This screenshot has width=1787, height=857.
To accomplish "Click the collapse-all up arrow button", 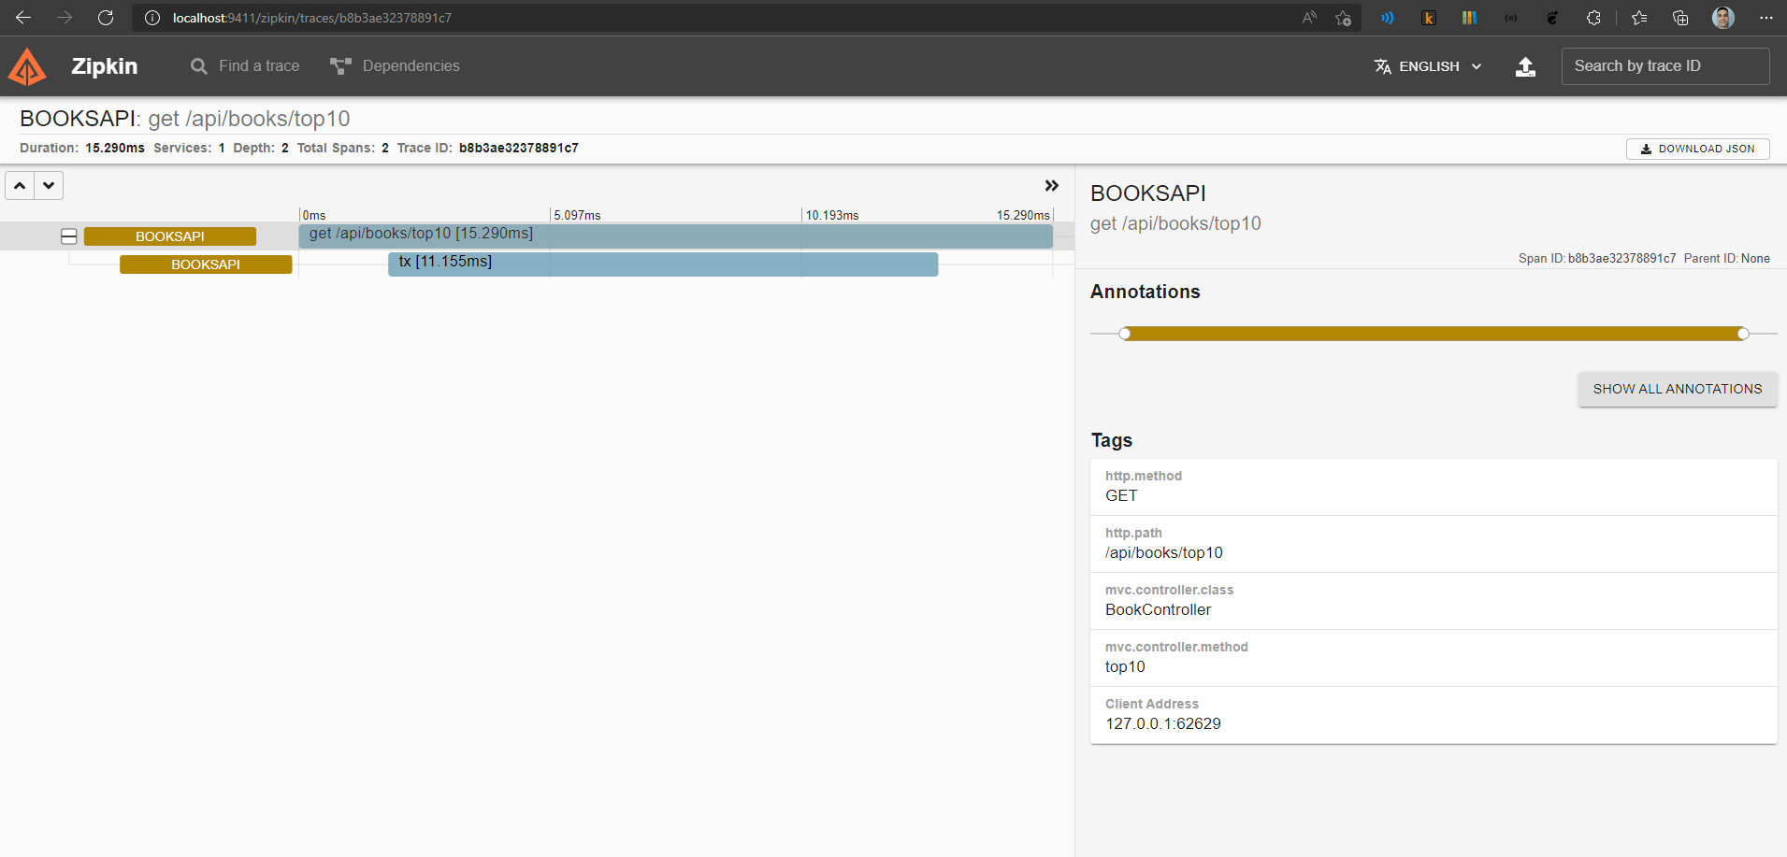I will pos(20,185).
